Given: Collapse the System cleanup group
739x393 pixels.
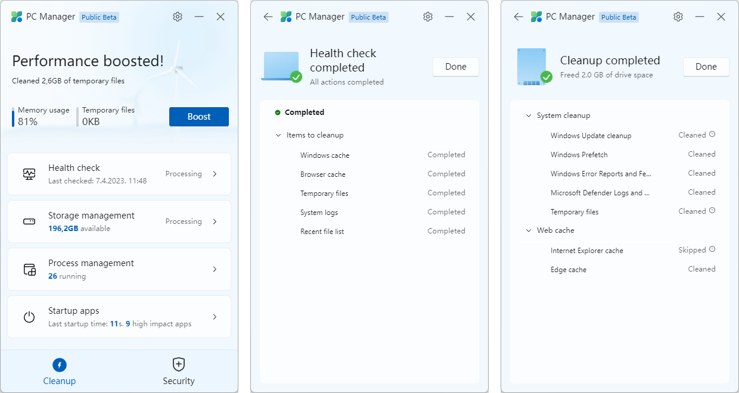Looking at the screenshot, I should click(x=529, y=116).
